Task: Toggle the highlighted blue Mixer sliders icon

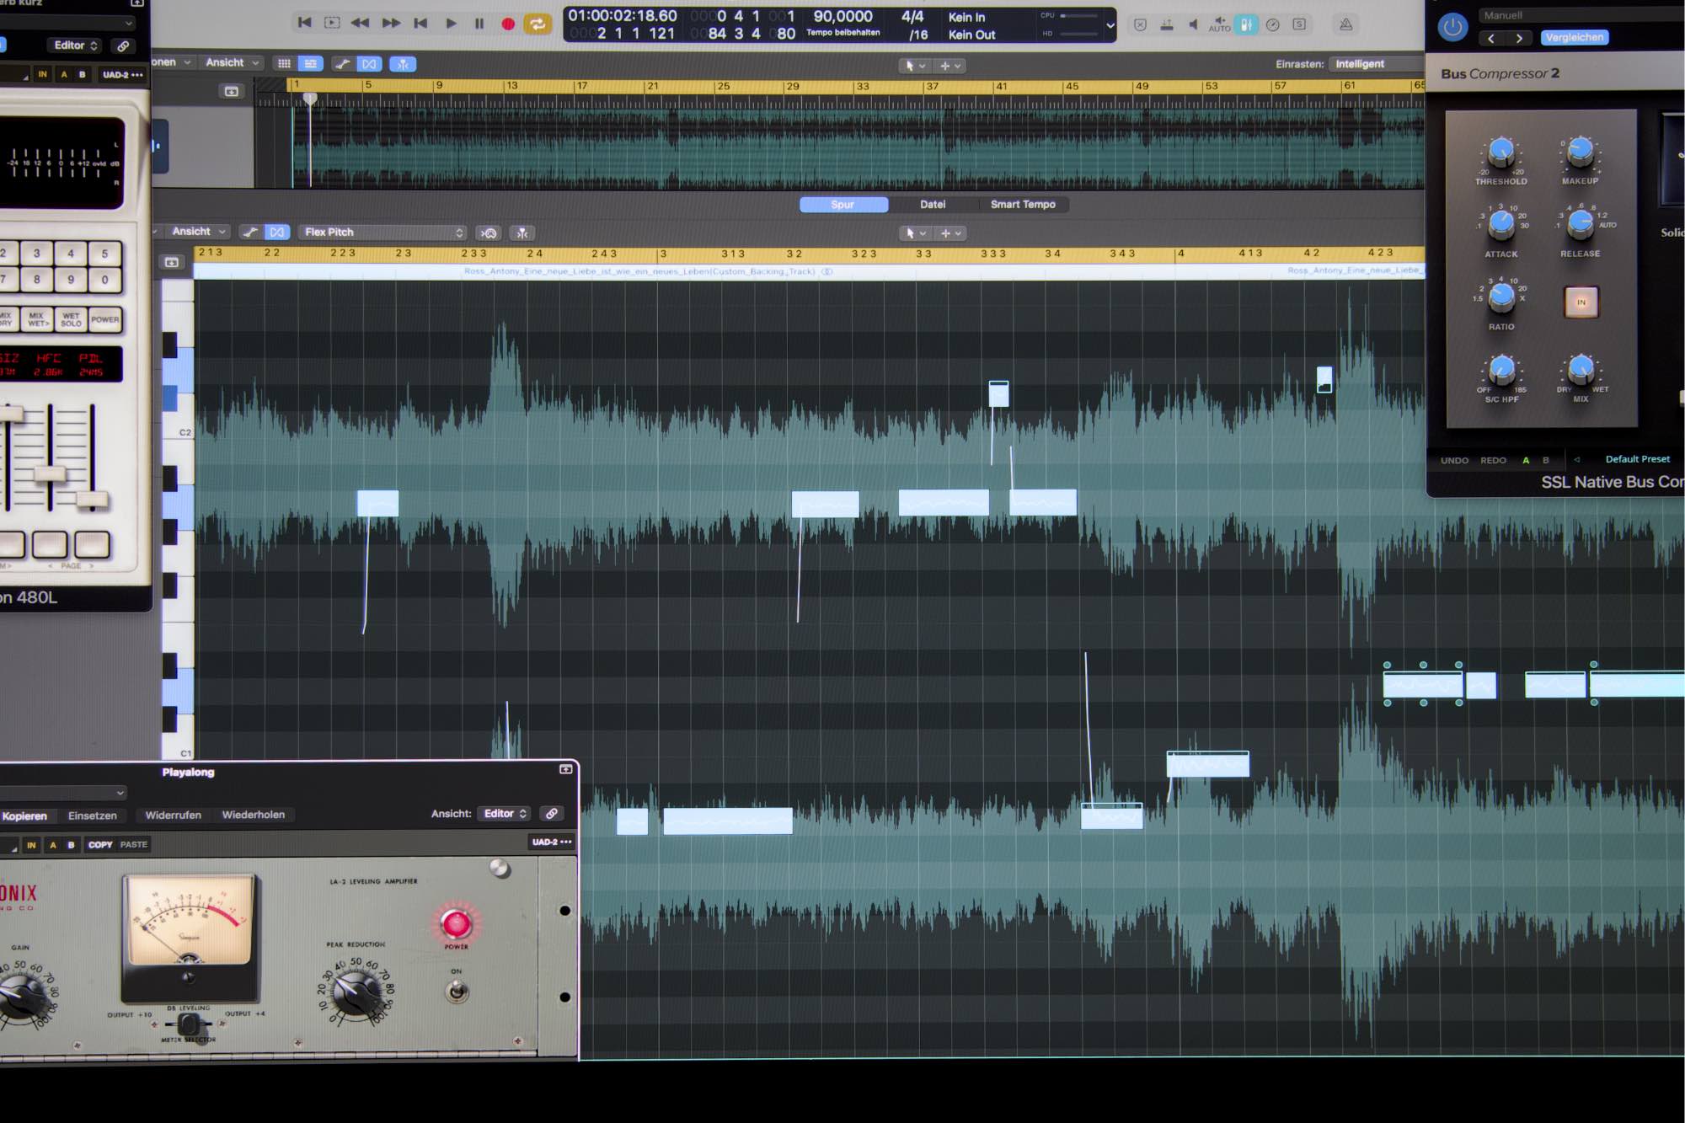Action: pyautogui.click(x=1246, y=24)
